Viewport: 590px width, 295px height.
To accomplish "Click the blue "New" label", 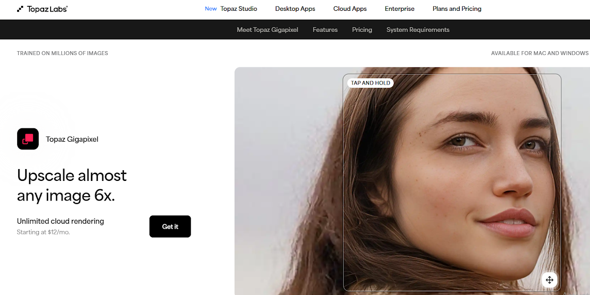I will pyautogui.click(x=211, y=9).
